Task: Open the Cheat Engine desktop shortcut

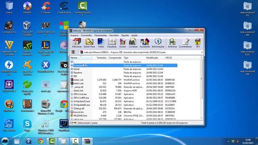Action: pyautogui.click(x=64, y=8)
